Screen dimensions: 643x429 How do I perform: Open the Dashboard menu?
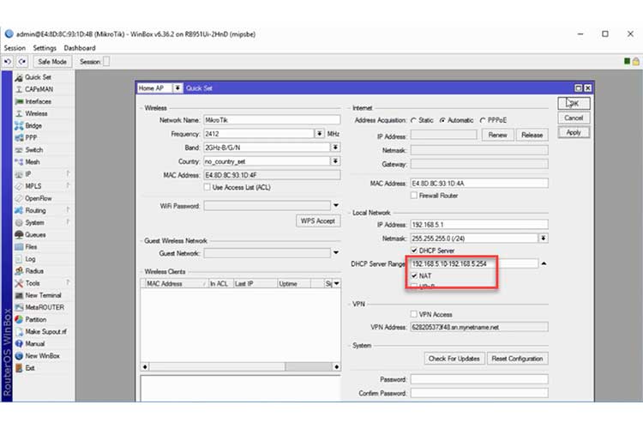[80, 48]
